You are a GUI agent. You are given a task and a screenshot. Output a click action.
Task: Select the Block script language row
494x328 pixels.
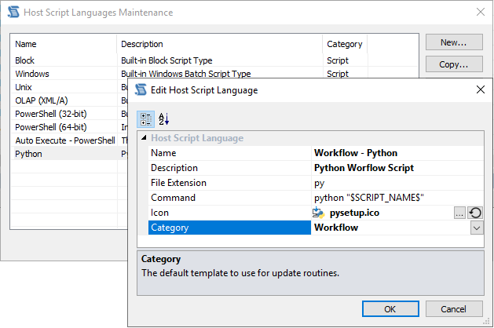63,60
